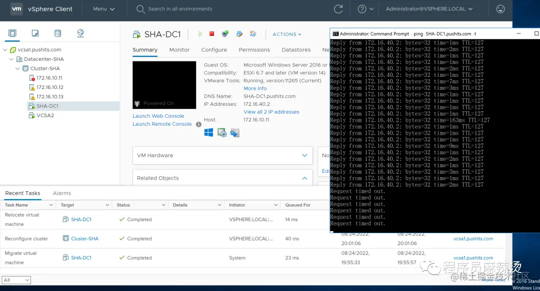
Task: Click the info icon beside Launch Remote Console
Action: pos(198,124)
